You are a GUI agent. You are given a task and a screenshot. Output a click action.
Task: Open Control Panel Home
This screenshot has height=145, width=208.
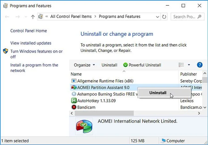pyautogui.click(x=28, y=31)
